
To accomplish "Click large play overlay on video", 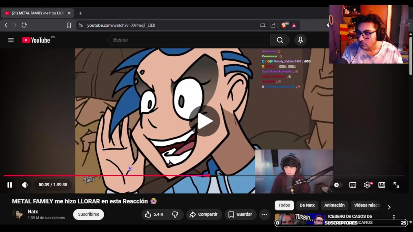I will [x=205, y=121].
